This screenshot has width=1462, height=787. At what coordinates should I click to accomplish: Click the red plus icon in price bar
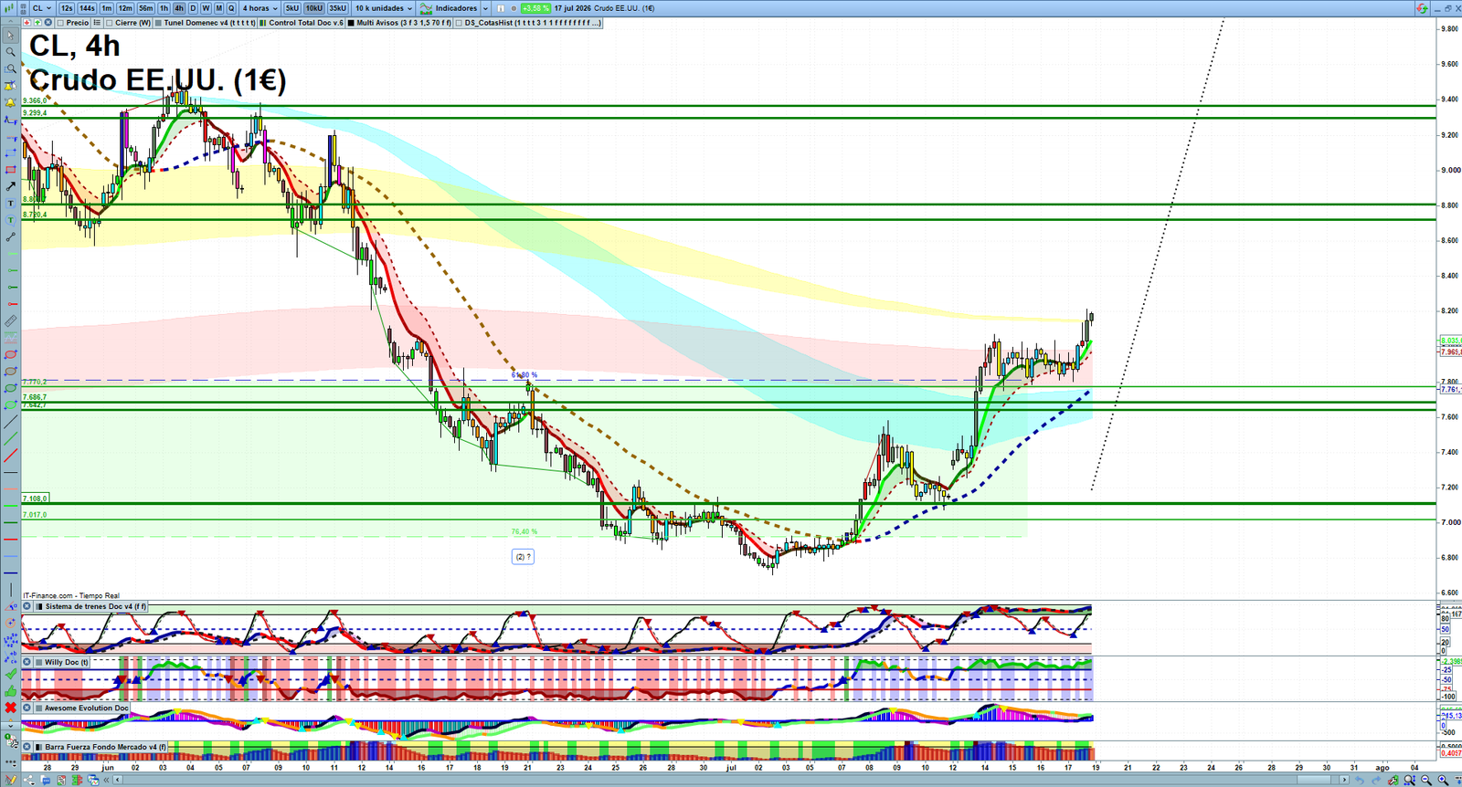[x=26, y=23]
